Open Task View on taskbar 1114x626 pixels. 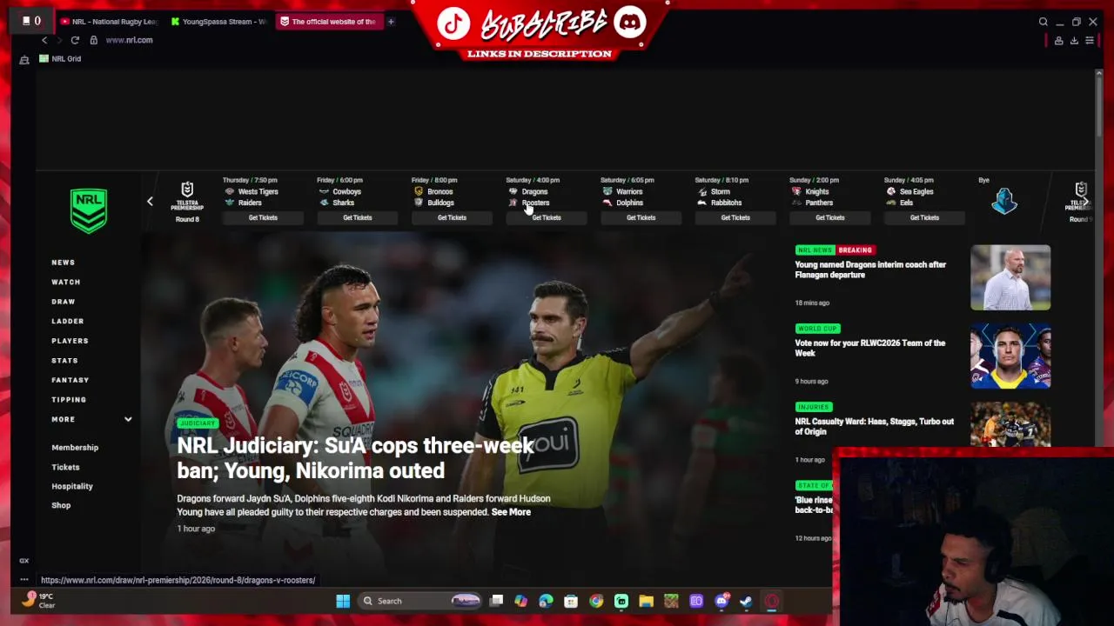click(496, 601)
